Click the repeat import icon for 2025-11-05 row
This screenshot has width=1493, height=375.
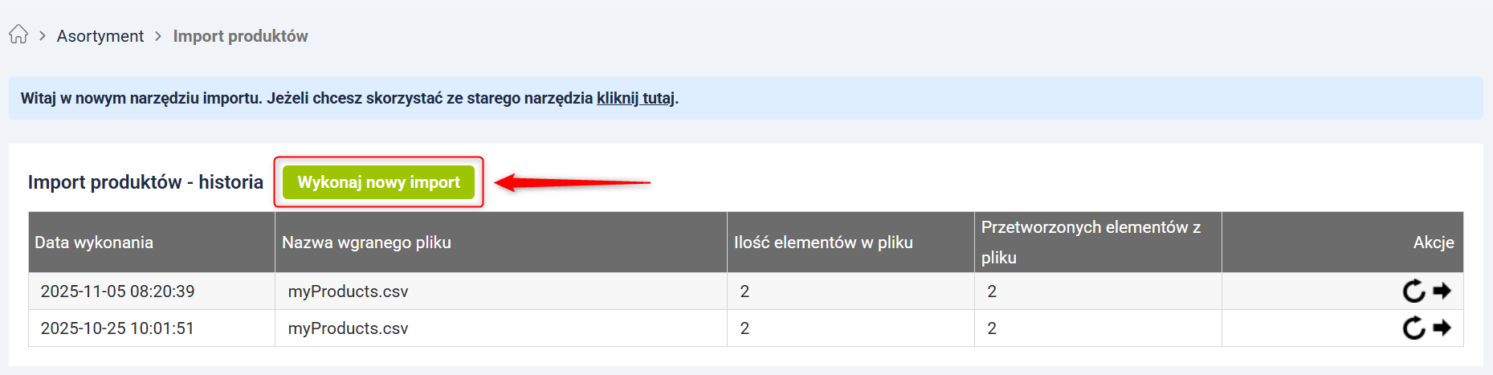click(x=1413, y=291)
